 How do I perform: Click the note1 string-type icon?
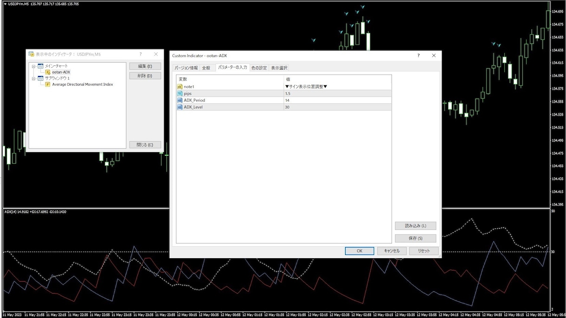click(180, 87)
